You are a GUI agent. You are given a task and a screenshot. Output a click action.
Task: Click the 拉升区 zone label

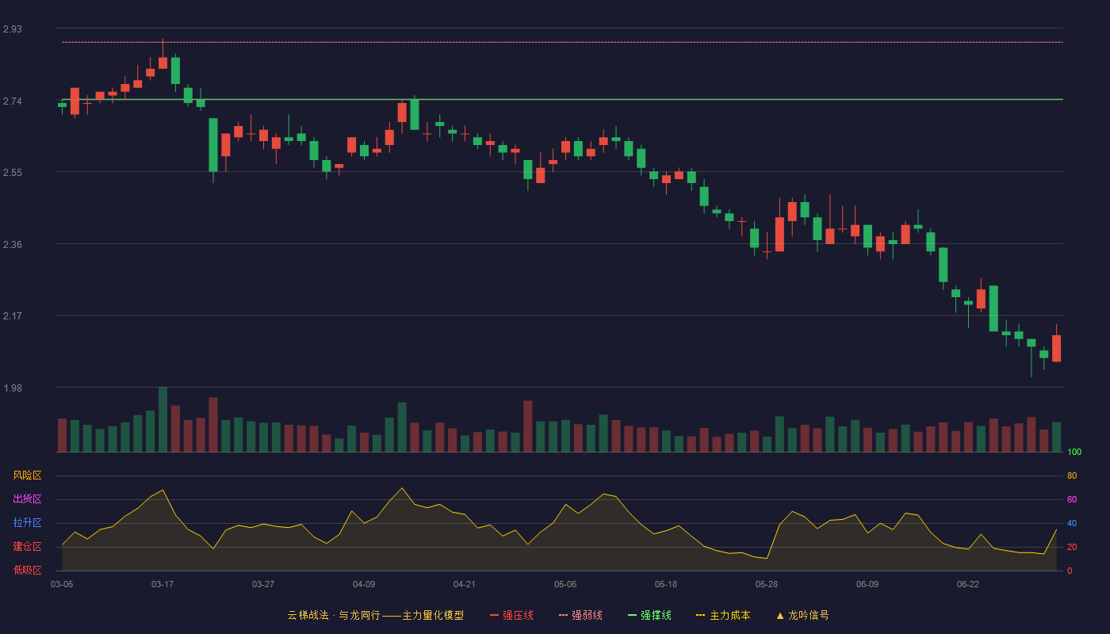(x=27, y=523)
